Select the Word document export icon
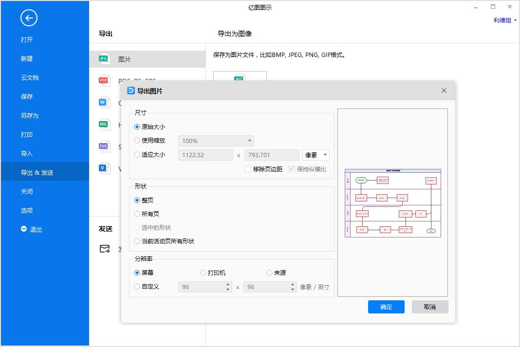Image resolution: width=520 pixels, height=347 pixels. pyautogui.click(x=104, y=103)
